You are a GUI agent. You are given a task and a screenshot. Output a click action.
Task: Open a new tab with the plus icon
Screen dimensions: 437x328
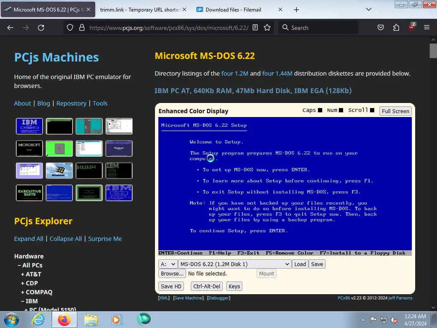click(x=296, y=10)
